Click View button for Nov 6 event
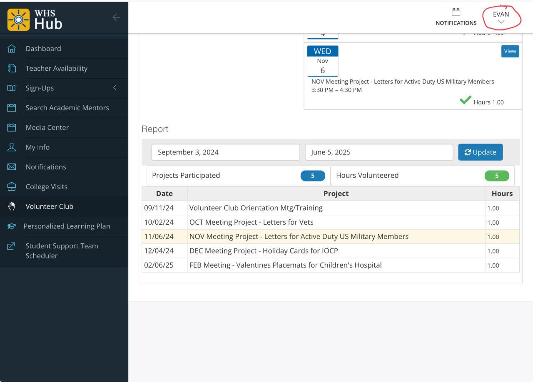 coord(510,51)
